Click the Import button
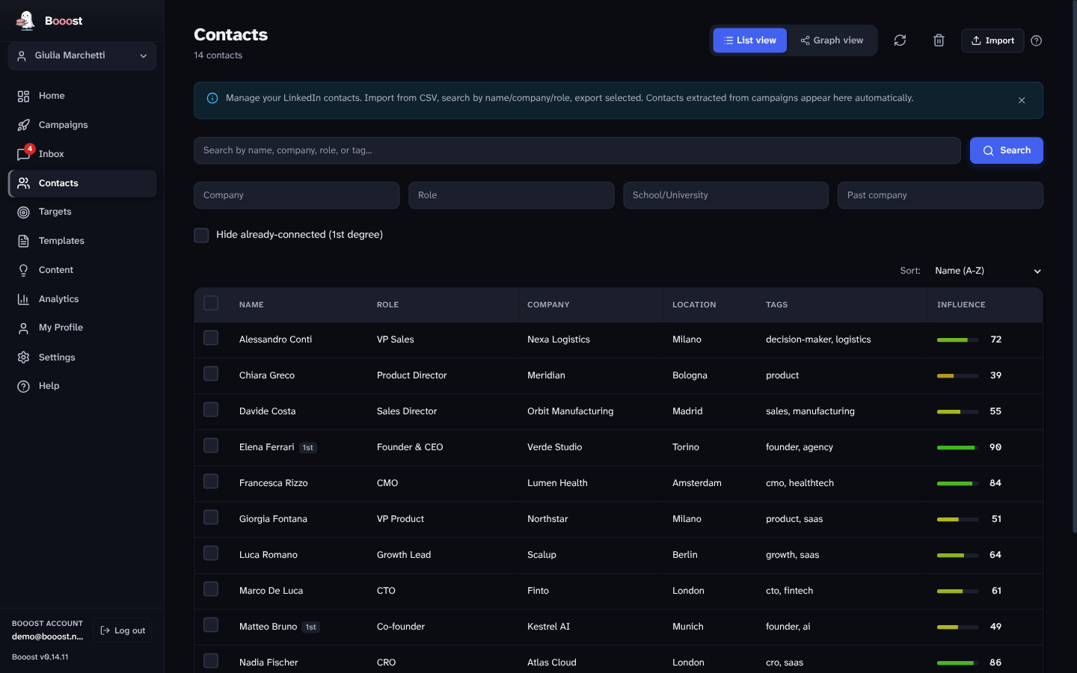The width and height of the screenshot is (1077, 673). [x=992, y=40]
